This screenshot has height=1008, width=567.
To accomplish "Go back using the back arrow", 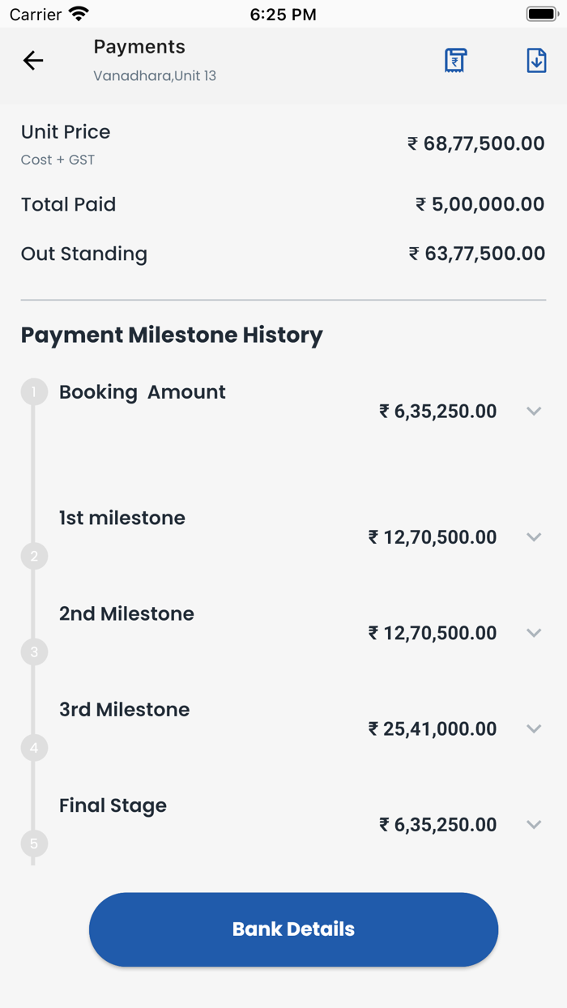I will pos(32,60).
